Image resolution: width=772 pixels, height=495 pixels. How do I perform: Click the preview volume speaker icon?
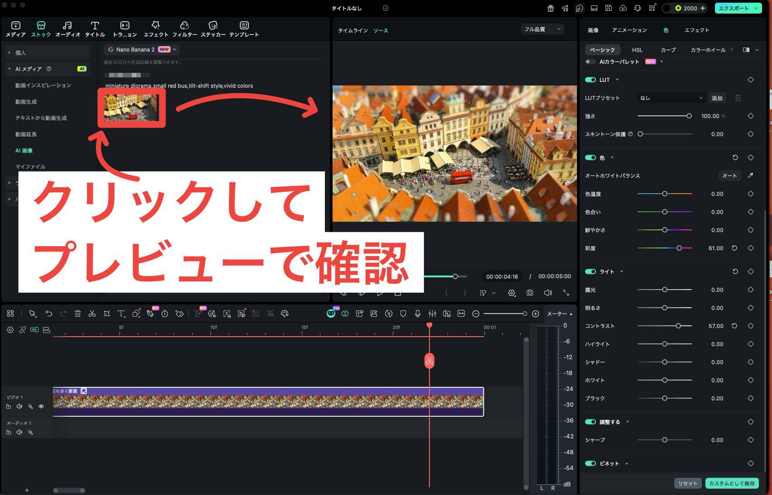pyautogui.click(x=548, y=293)
